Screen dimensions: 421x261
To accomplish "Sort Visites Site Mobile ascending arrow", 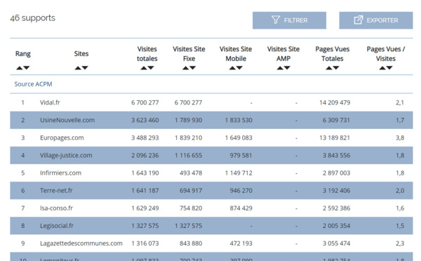I will click(x=232, y=68).
